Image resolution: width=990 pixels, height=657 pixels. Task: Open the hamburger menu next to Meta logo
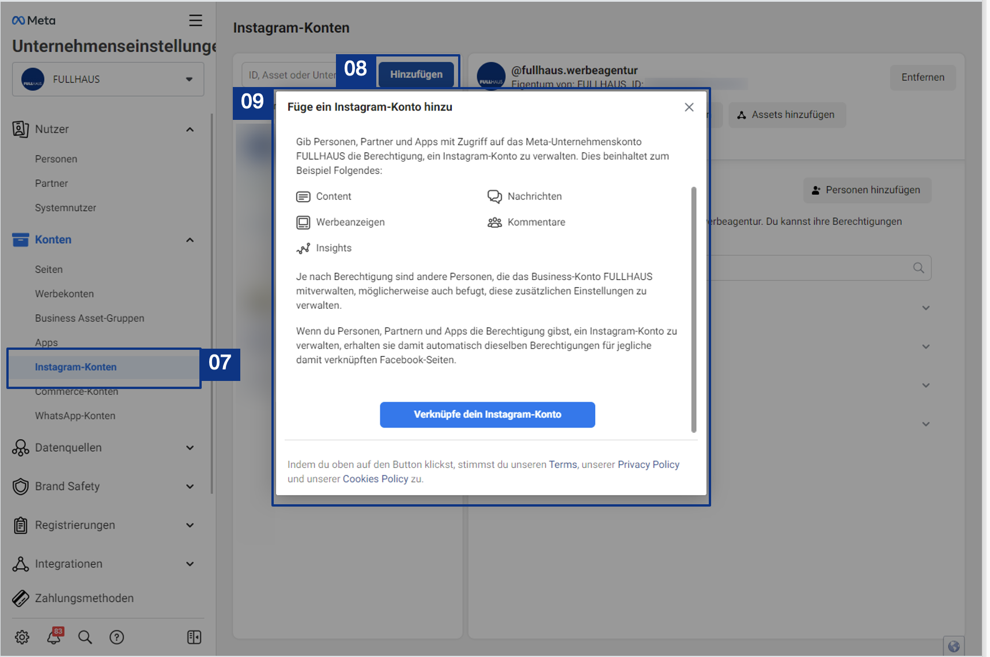pyautogui.click(x=195, y=21)
